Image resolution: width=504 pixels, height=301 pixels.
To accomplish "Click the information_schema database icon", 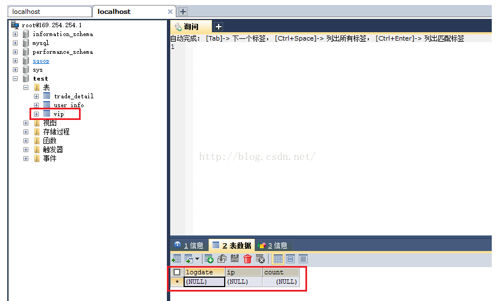I will [26, 34].
